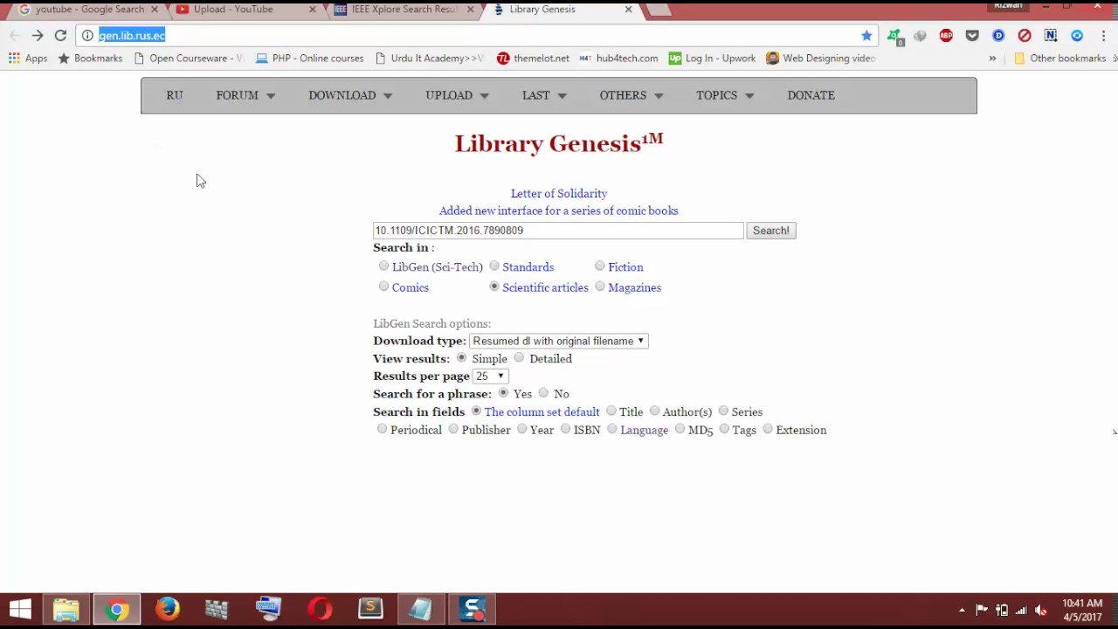The width and height of the screenshot is (1118, 629).
Task: Expand the DOWNLOAD menu
Action: tap(350, 95)
